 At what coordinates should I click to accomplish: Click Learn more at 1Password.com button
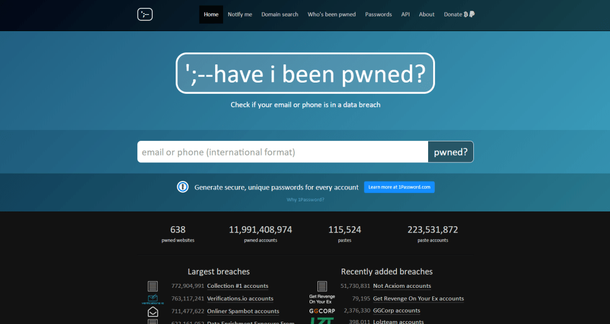click(399, 187)
